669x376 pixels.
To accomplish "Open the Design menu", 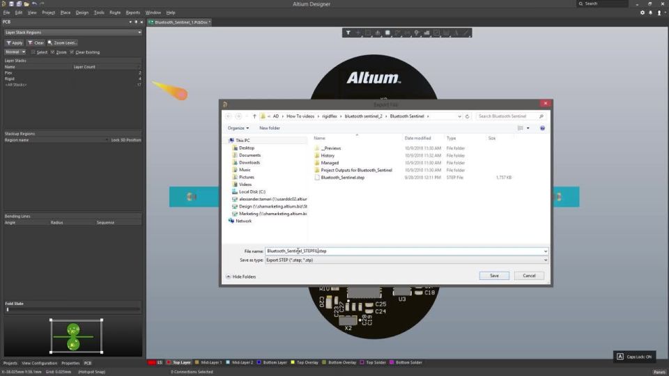I will [x=82, y=13].
